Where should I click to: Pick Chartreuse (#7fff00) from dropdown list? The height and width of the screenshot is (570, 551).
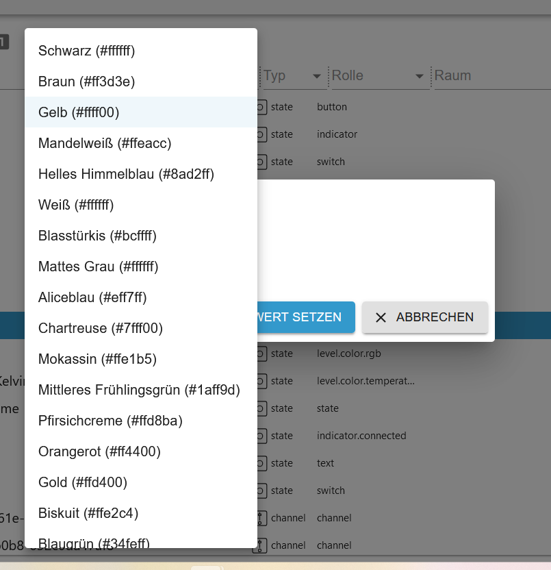[x=101, y=328]
